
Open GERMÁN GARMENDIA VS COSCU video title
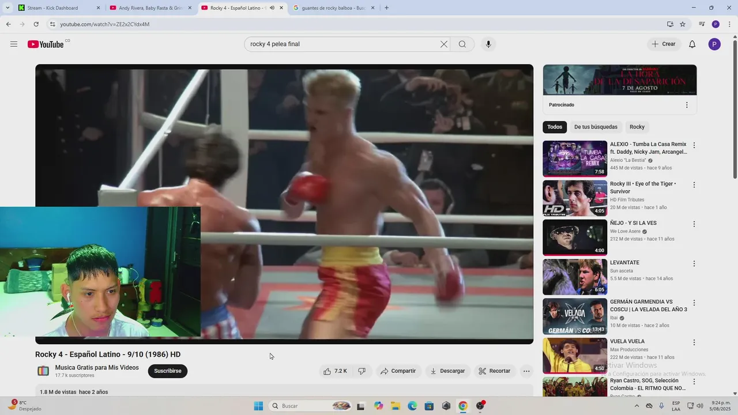pyautogui.click(x=649, y=305)
